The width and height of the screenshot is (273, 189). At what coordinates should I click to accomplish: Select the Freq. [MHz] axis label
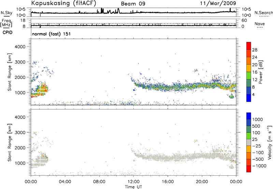pyautogui.click(x=6, y=23)
